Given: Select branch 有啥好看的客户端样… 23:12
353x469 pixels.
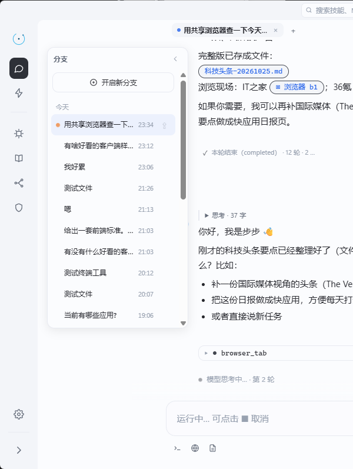Looking at the screenshot, I should (x=113, y=146).
